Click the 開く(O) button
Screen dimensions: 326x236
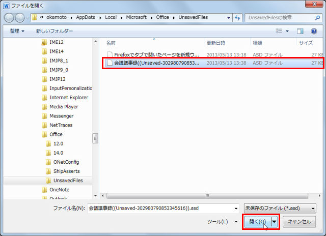(x=258, y=222)
